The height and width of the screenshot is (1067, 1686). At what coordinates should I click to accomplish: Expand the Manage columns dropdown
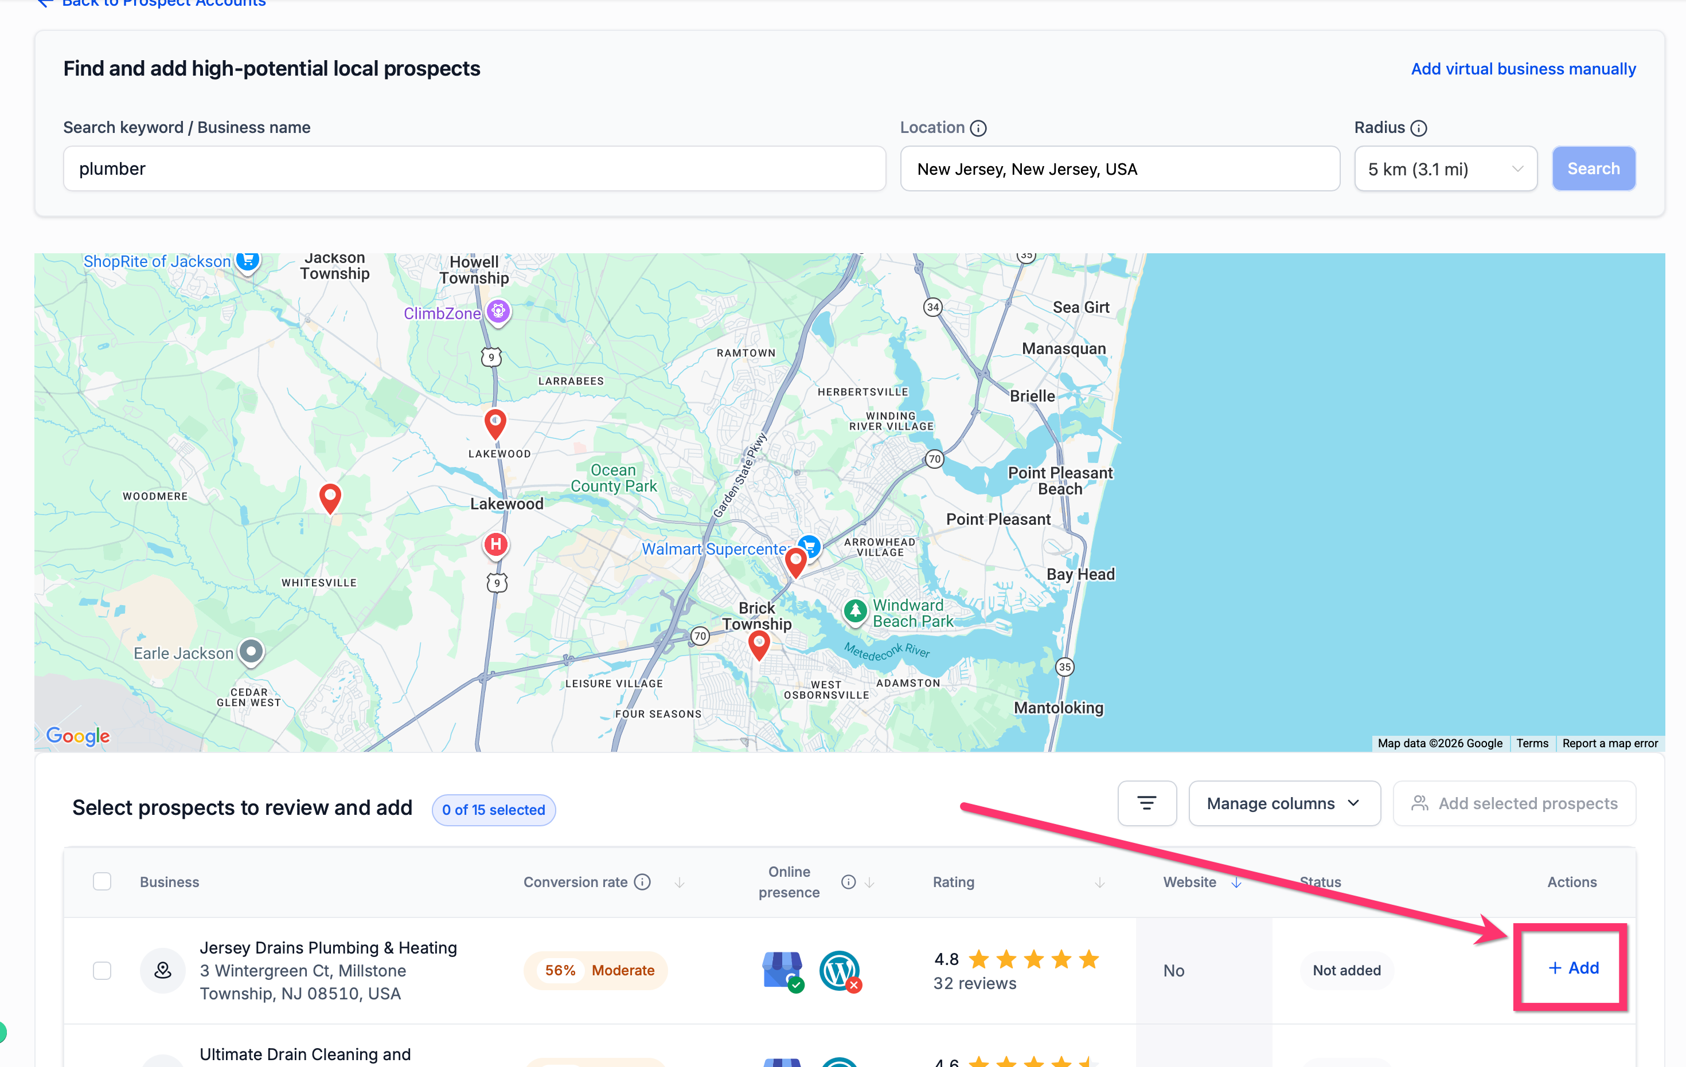1283,803
